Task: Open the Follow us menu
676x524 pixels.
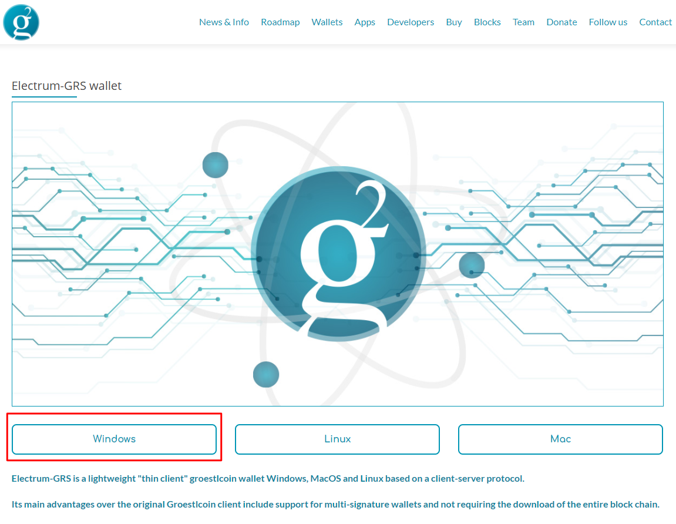Action: tap(608, 22)
